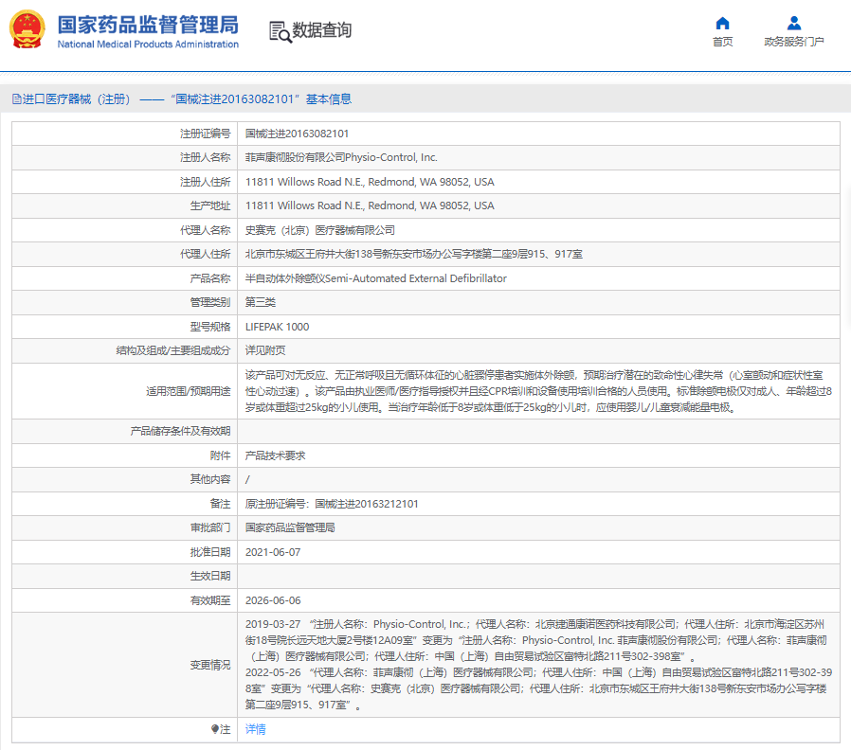Open 政务服务门户 via the person icon
The height and width of the screenshot is (750, 851).
point(794,23)
